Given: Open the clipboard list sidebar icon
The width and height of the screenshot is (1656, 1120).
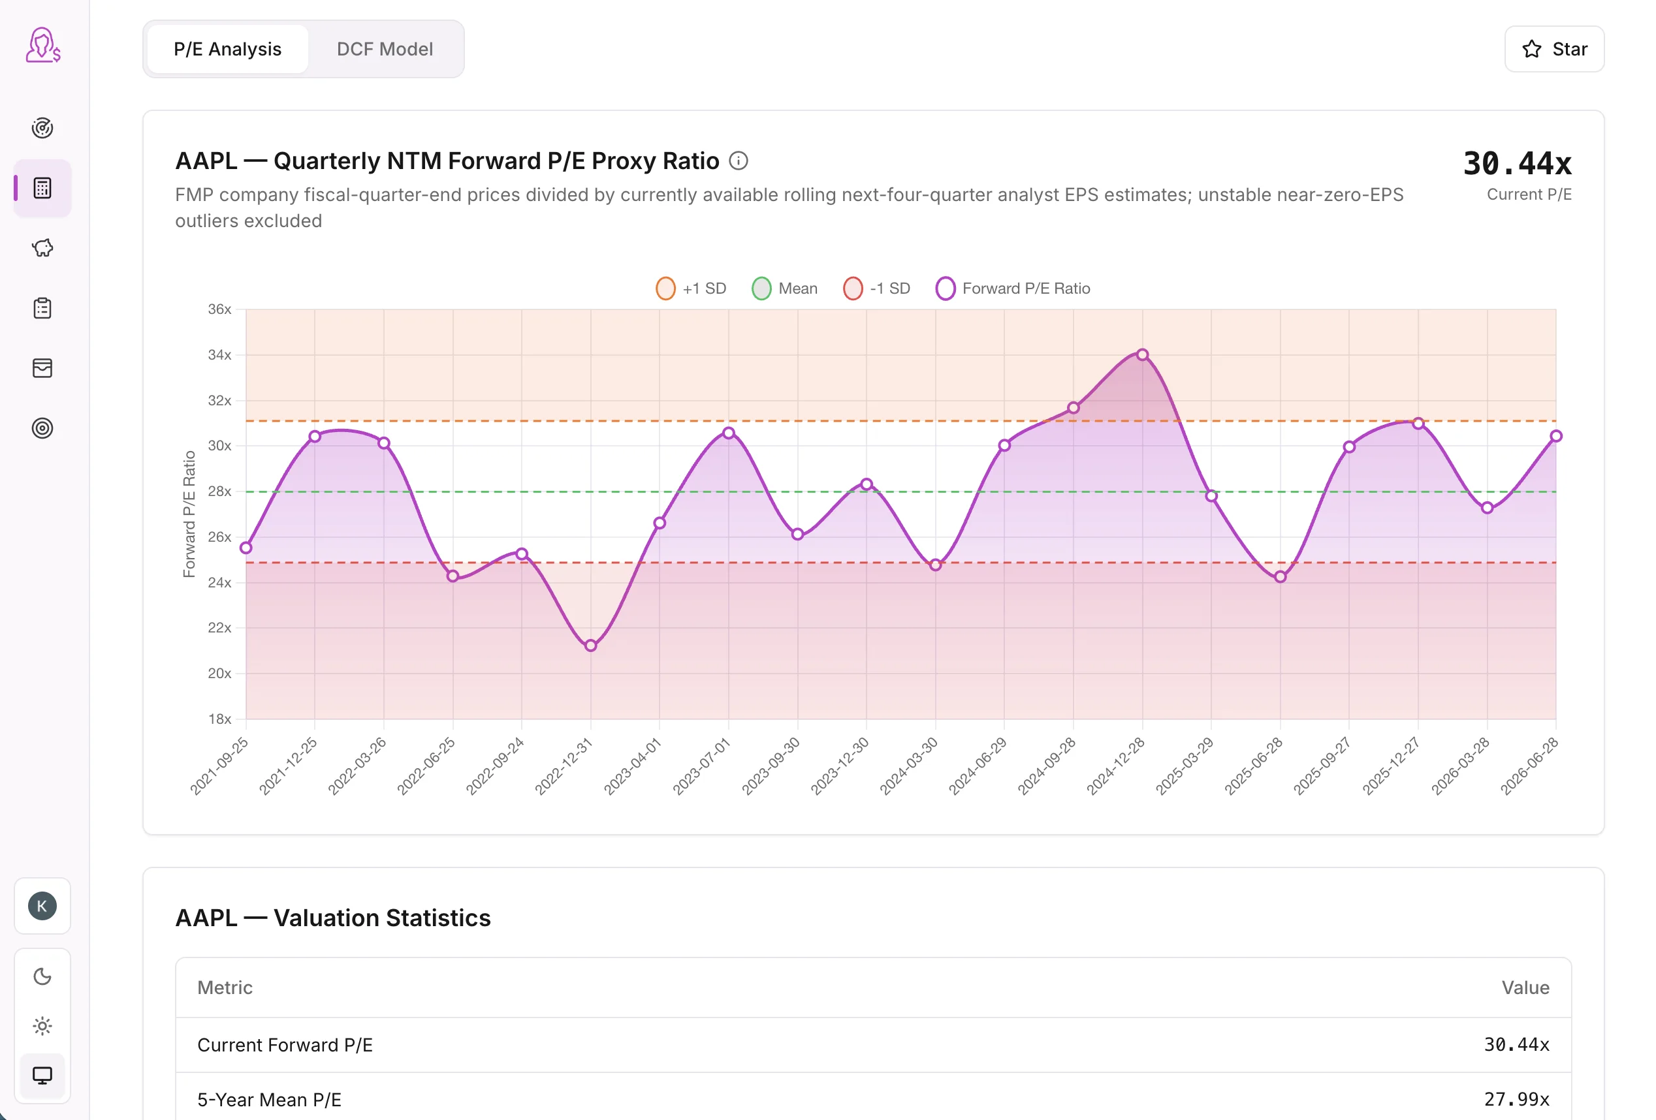Looking at the screenshot, I should point(42,308).
